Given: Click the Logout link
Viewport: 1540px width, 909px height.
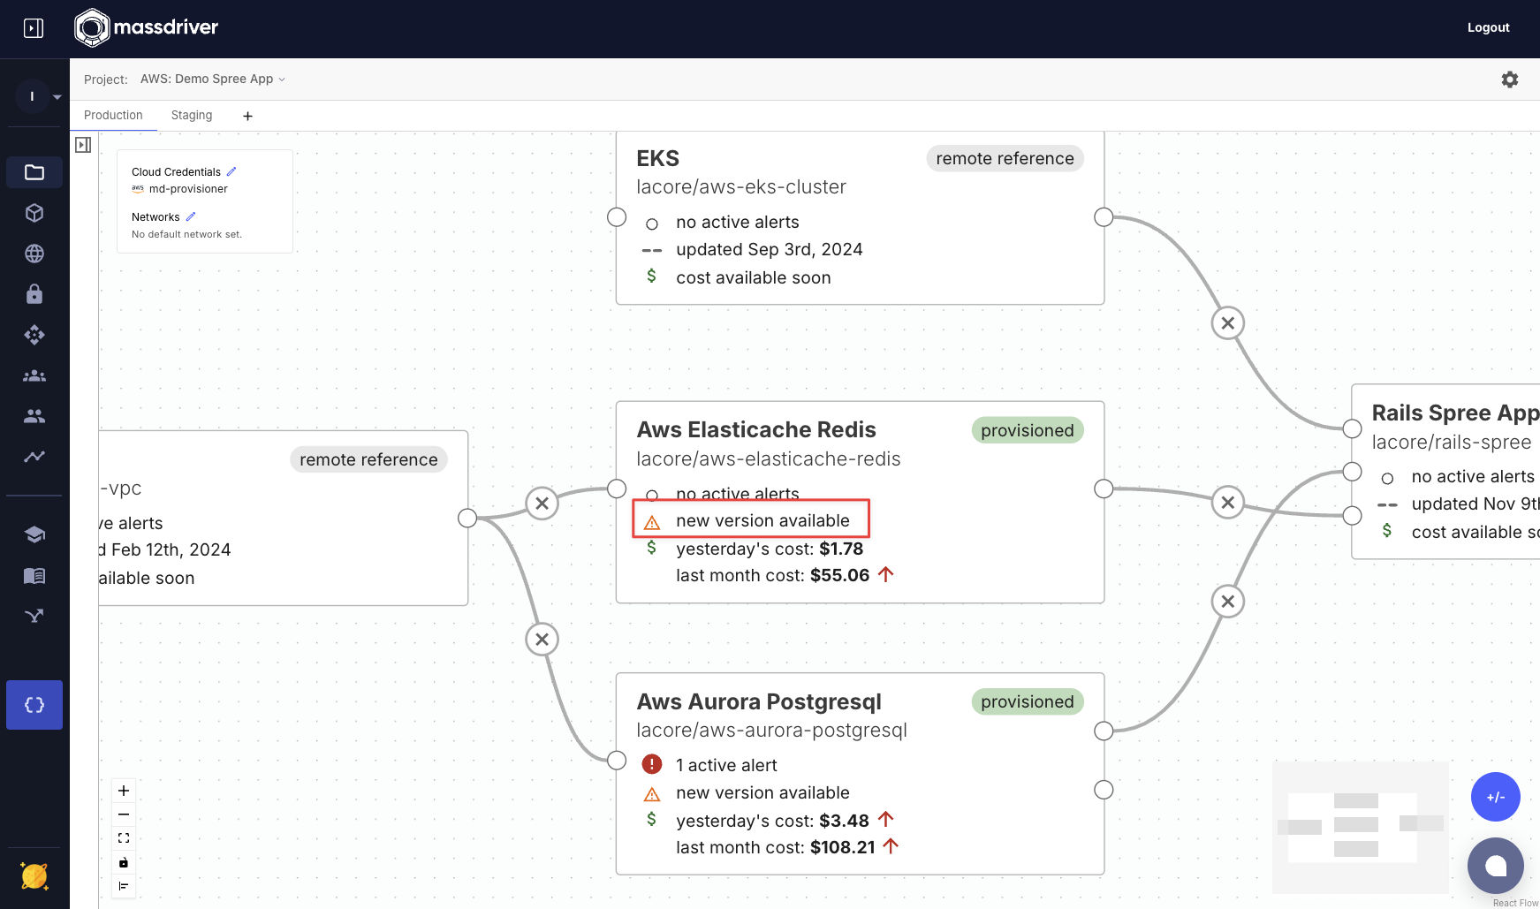Looking at the screenshot, I should pyautogui.click(x=1489, y=27).
